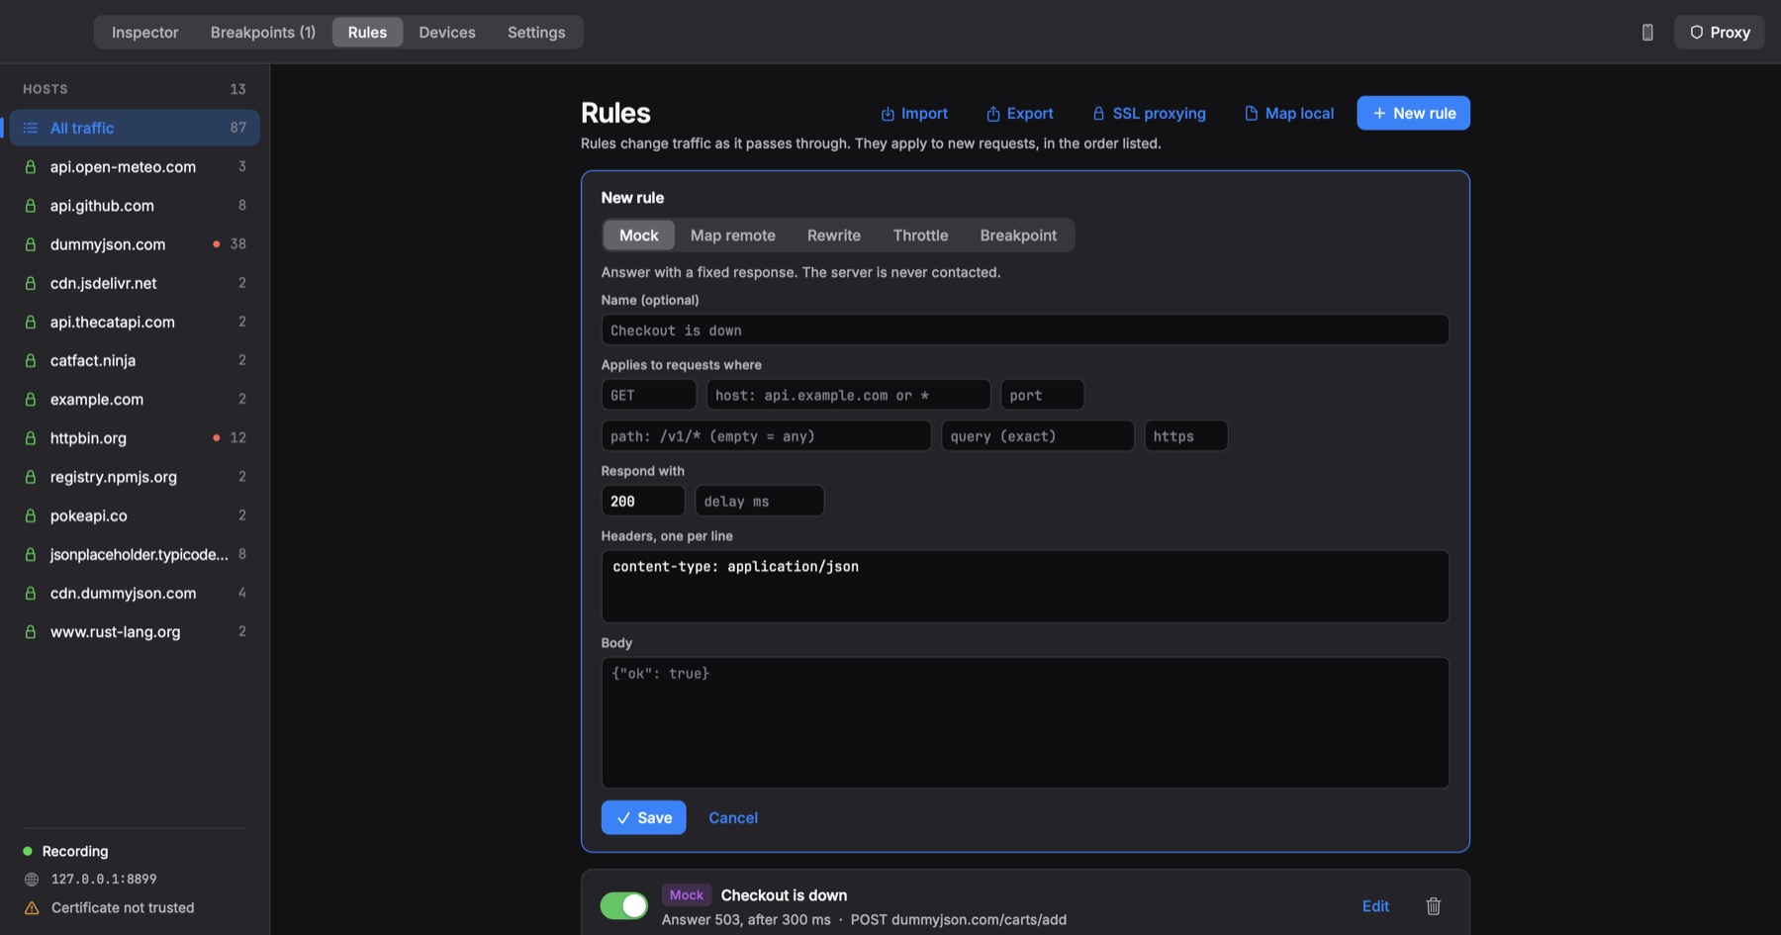Select the Mock rule type

(x=638, y=235)
